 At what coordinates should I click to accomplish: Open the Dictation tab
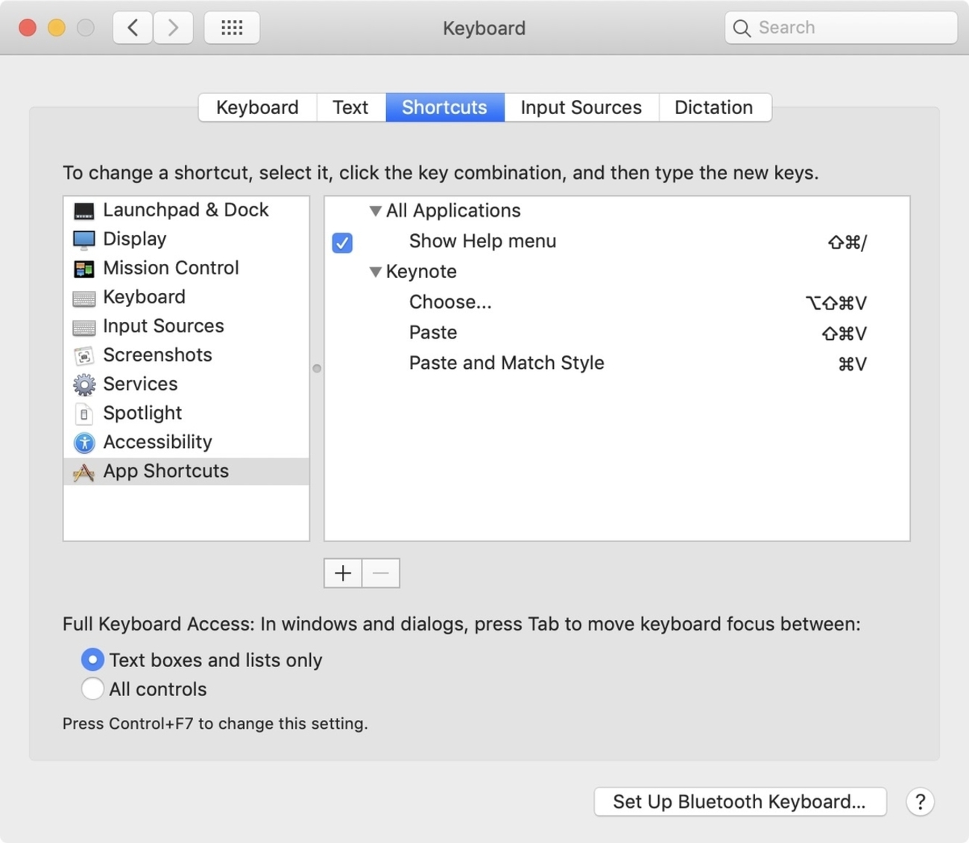point(713,107)
